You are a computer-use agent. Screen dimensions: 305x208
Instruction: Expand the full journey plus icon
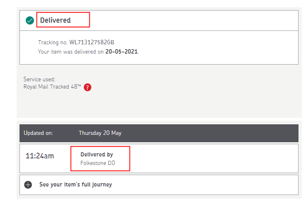point(28,184)
